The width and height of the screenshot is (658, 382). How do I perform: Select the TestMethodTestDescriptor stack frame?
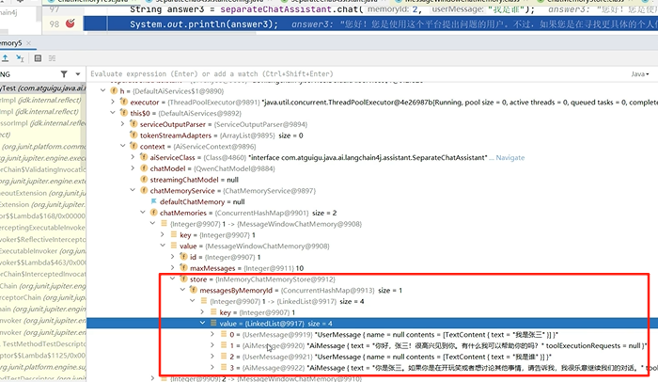(x=43, y=343)
